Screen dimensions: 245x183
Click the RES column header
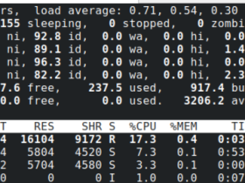pyautogui.click(x=44, y=126)
